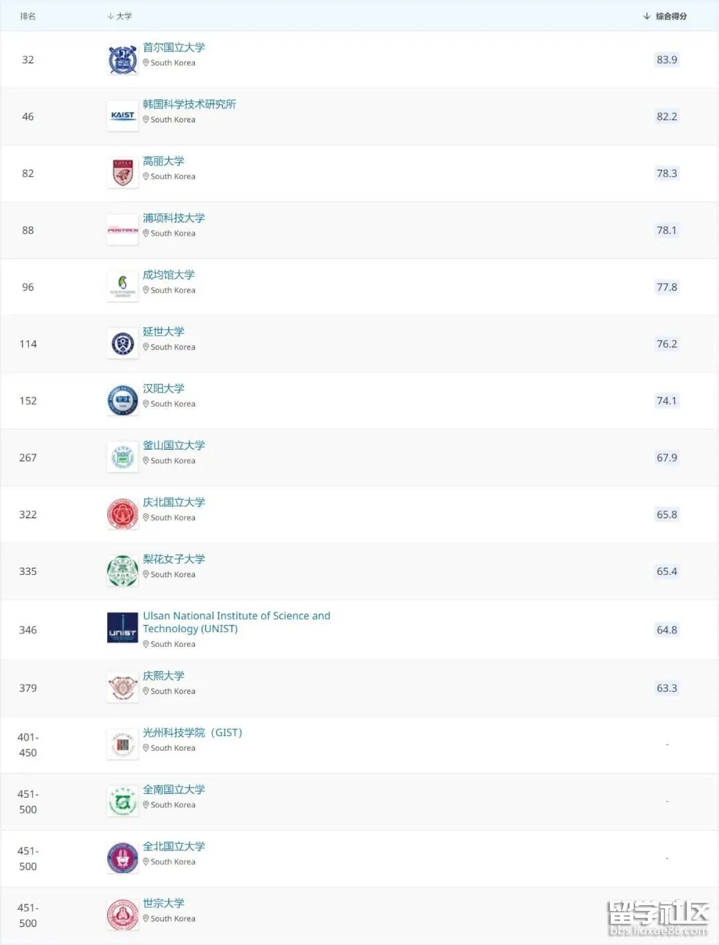Click the KAIST logo icon

pyautogui.click(x=122, y=115)
